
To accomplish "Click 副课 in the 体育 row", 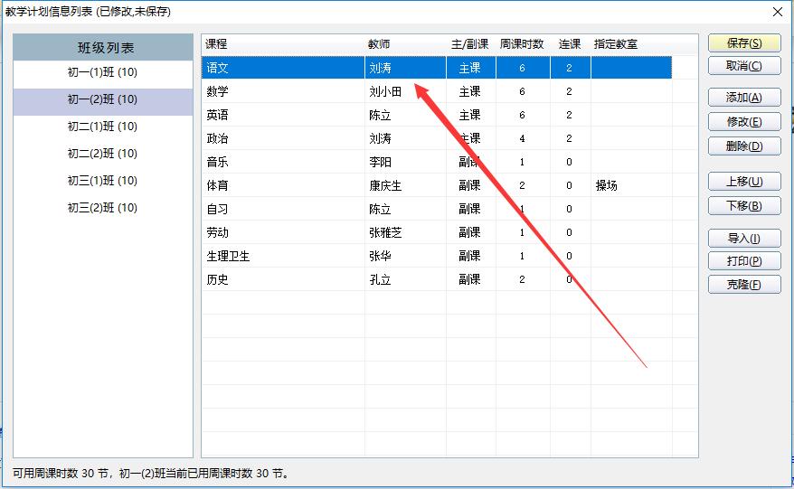I will [x=469, y=185].
